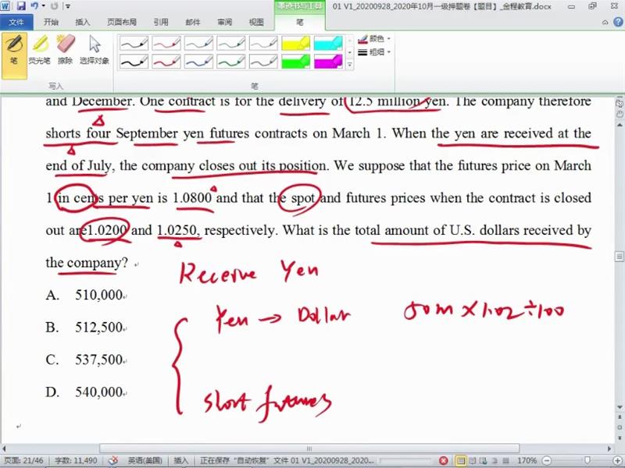Pick the thick red pen style
Viewport: 625px width, 468px height.
(166, 62)
